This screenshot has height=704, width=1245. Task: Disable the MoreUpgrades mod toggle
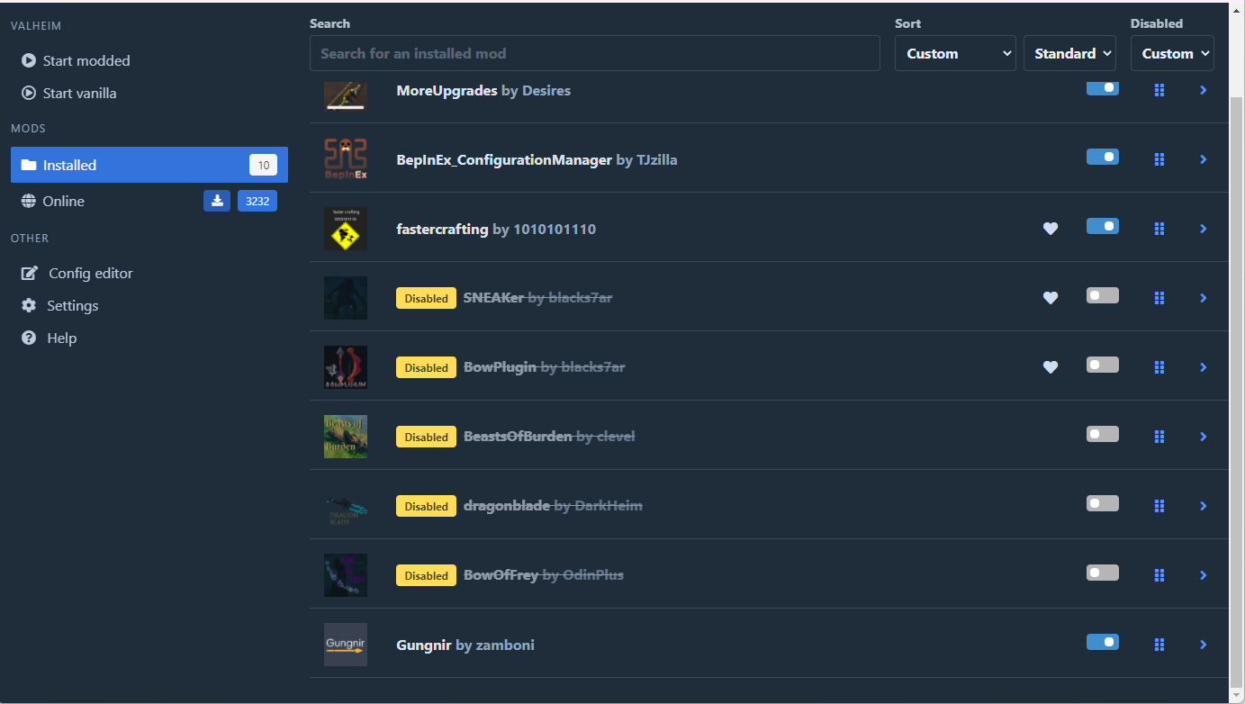(x=1103, y=87)
